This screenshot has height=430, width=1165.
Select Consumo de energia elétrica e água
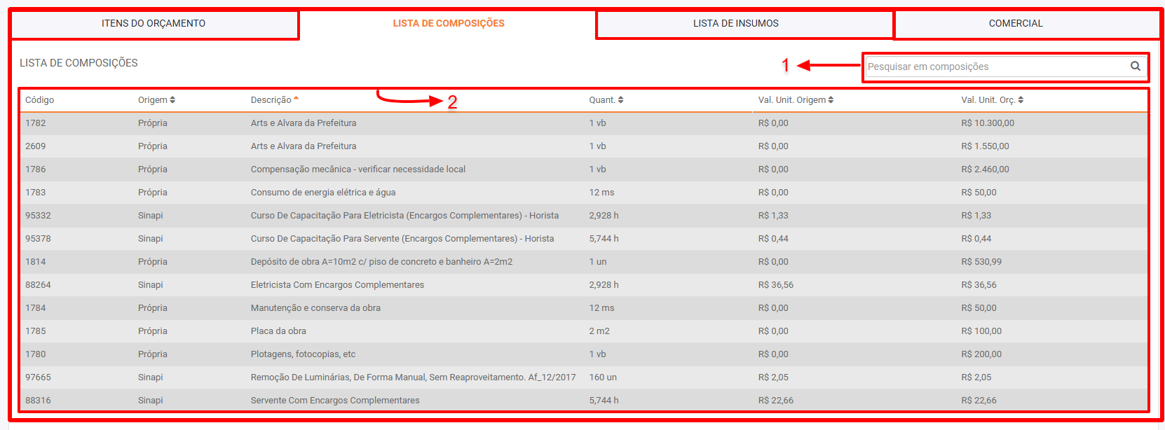(x=322, y=193)
